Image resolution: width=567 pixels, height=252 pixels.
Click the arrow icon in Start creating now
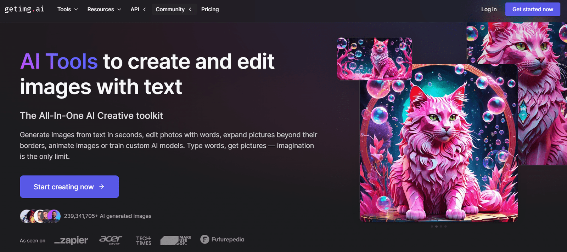[102, 187]
